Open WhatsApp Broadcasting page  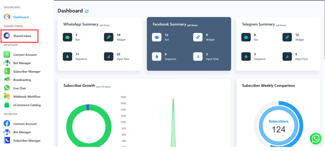pos(22,80)
